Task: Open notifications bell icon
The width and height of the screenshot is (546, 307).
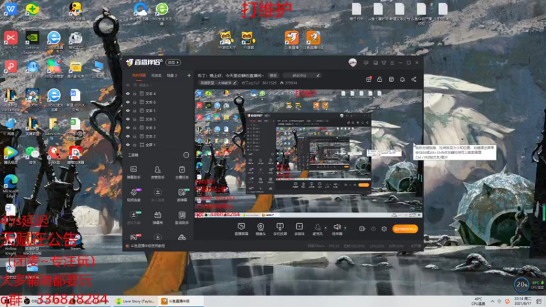Action: pyautogui.click(x=402, y=79)
